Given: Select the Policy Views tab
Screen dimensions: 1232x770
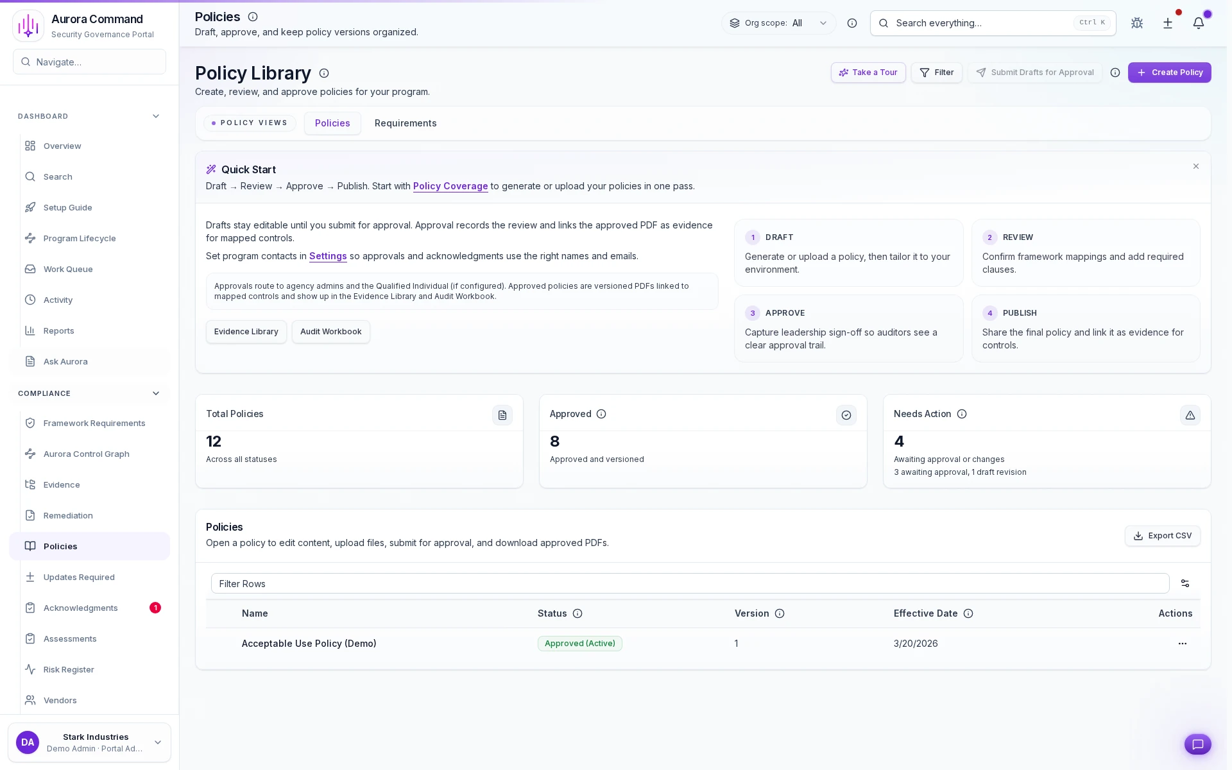Looking at the screenshot, I should pyautogui.click(x=250, y=123).
